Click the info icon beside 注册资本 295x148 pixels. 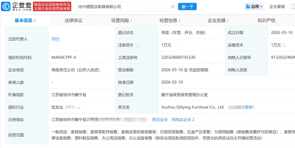click(x=138, y=45)
